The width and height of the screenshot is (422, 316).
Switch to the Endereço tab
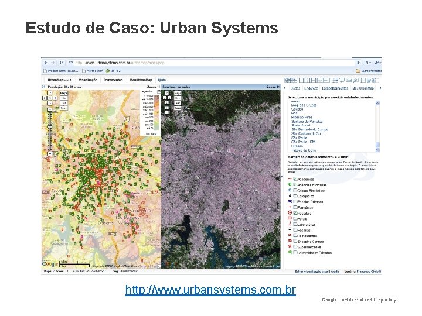coord(311,88)
